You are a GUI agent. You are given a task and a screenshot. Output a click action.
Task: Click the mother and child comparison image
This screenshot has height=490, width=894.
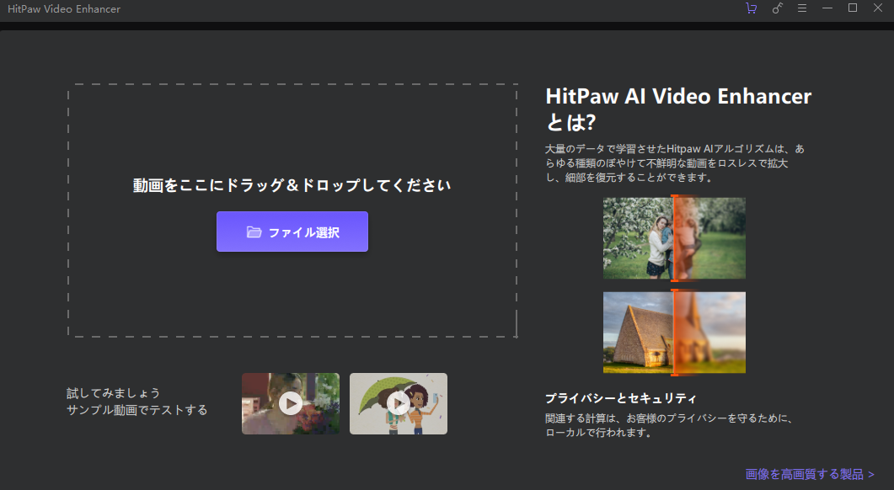pos(674,238)
